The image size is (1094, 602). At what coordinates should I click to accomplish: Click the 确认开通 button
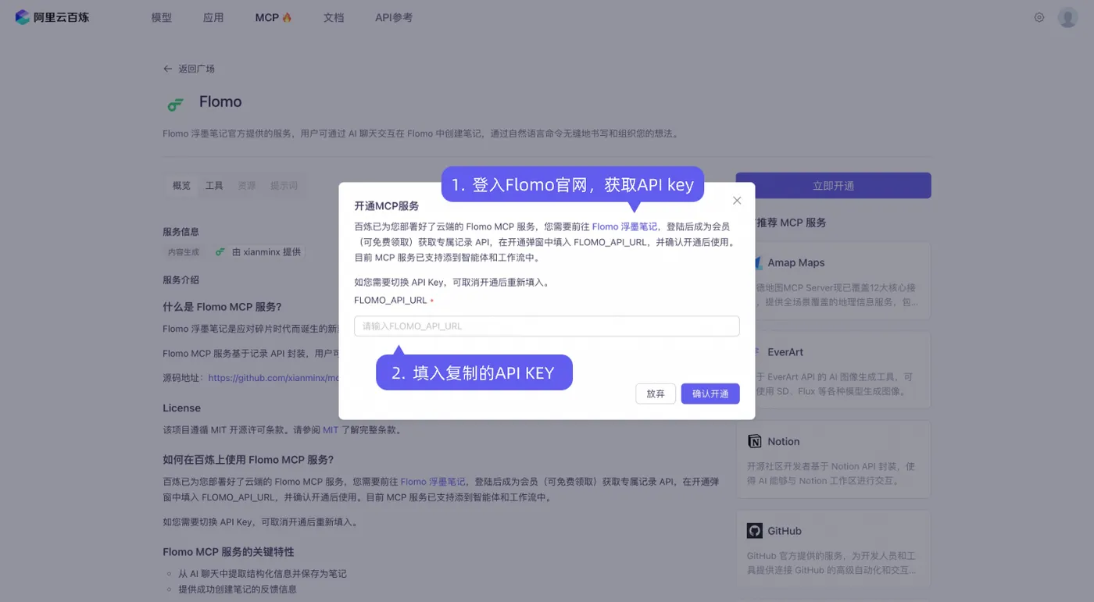710,394
